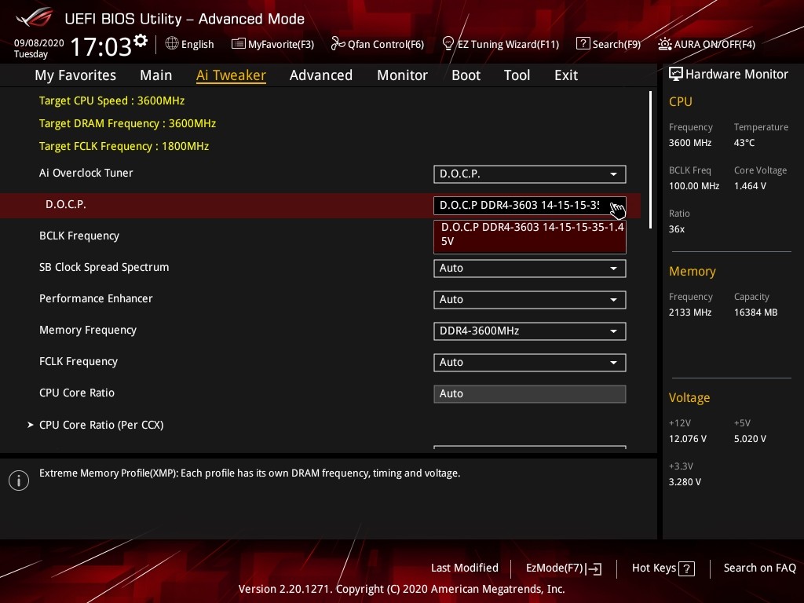Expand CPU Core Ratio (Per CCX) submenu

(101, 425)
